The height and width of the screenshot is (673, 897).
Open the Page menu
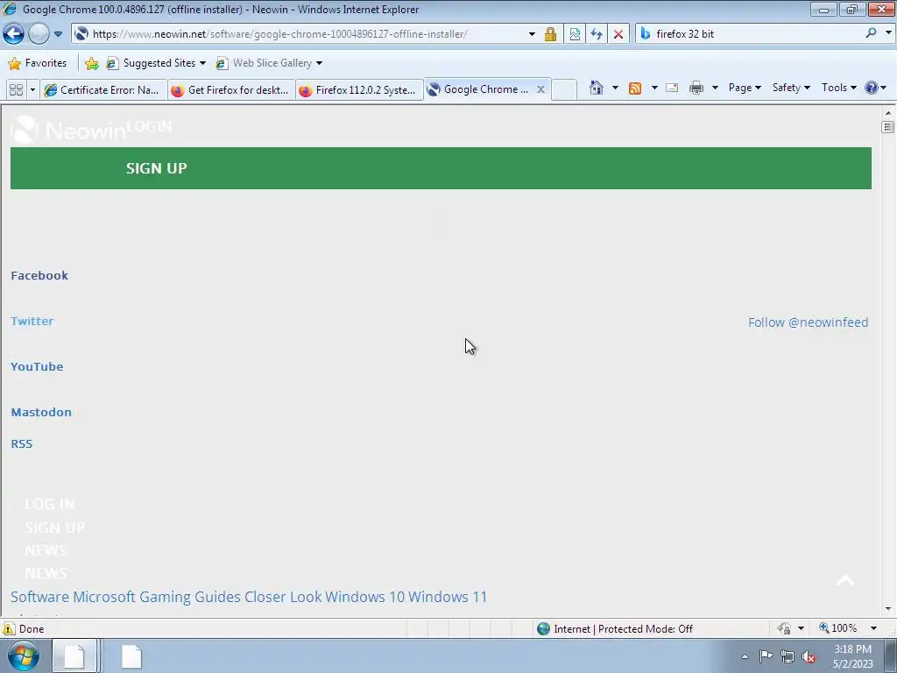tap(745, 88)
